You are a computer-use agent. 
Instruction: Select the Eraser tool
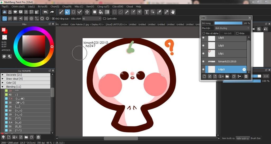(x=67, y=12)
